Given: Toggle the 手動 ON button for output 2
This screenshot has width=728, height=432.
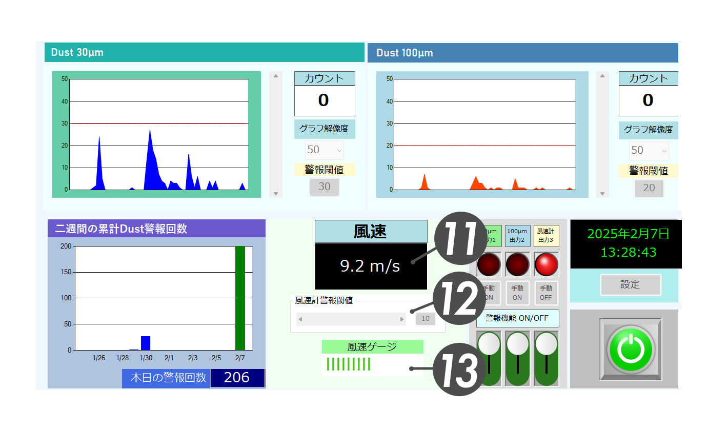Looking at the screenshot, I should (x=517, y=293).
